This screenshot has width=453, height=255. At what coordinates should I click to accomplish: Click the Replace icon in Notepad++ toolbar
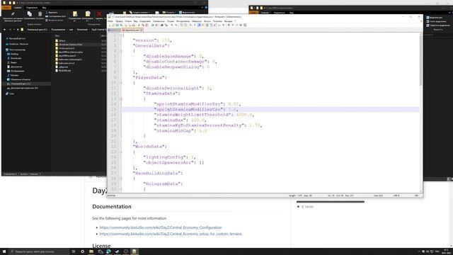point(166,25)
